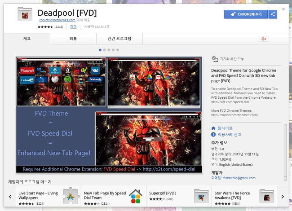Click the update date 2015년 11월 11일
292x211 pixels.
(246, 154)
